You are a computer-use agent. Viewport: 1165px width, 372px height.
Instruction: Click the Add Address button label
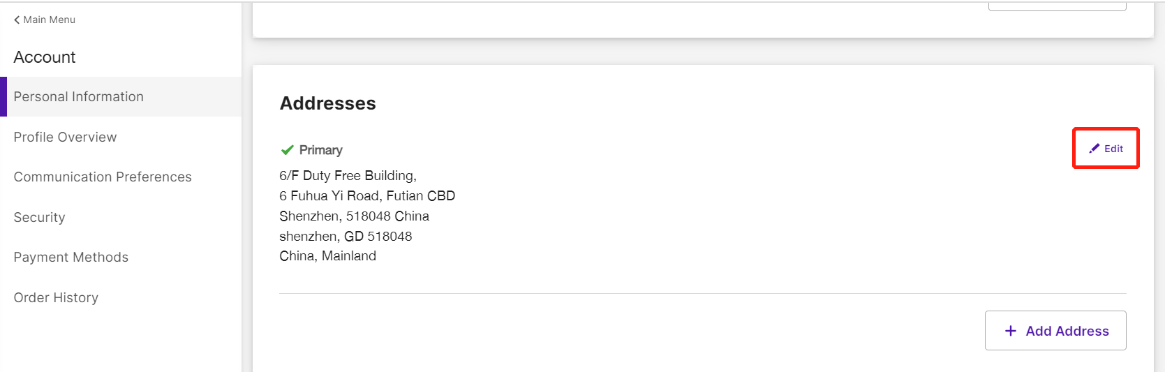[1067, 331]
